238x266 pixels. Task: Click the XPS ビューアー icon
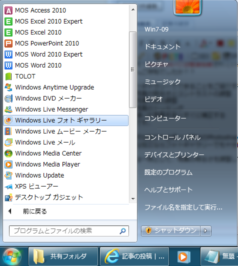(x=8, y=186)
